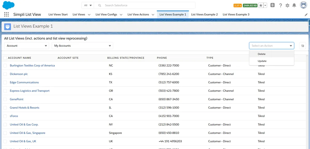Check the Grand Hotels & Resorts checkbox

[5, 108]
